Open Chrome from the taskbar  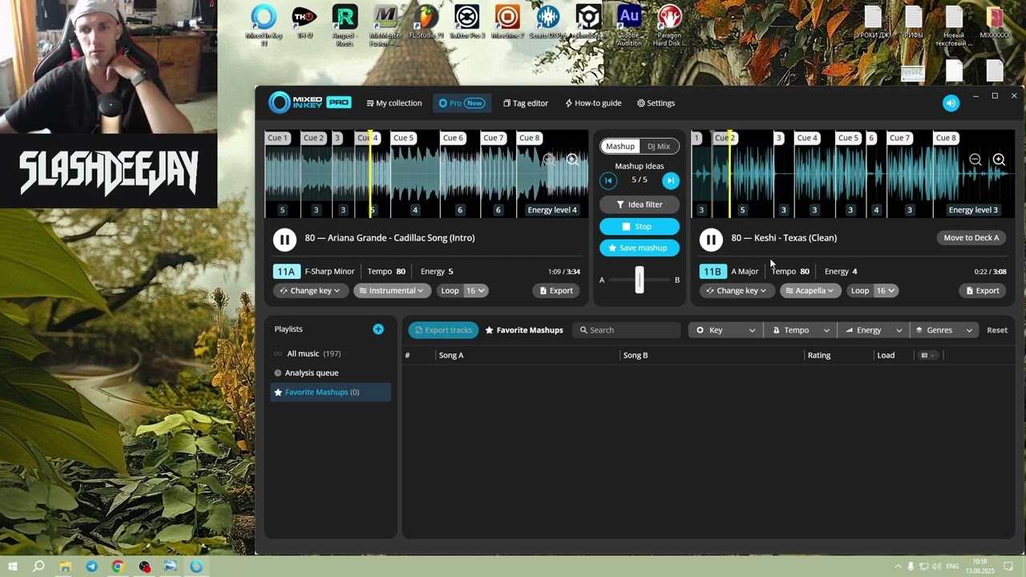pyautogui.click(x=118, y=567)
